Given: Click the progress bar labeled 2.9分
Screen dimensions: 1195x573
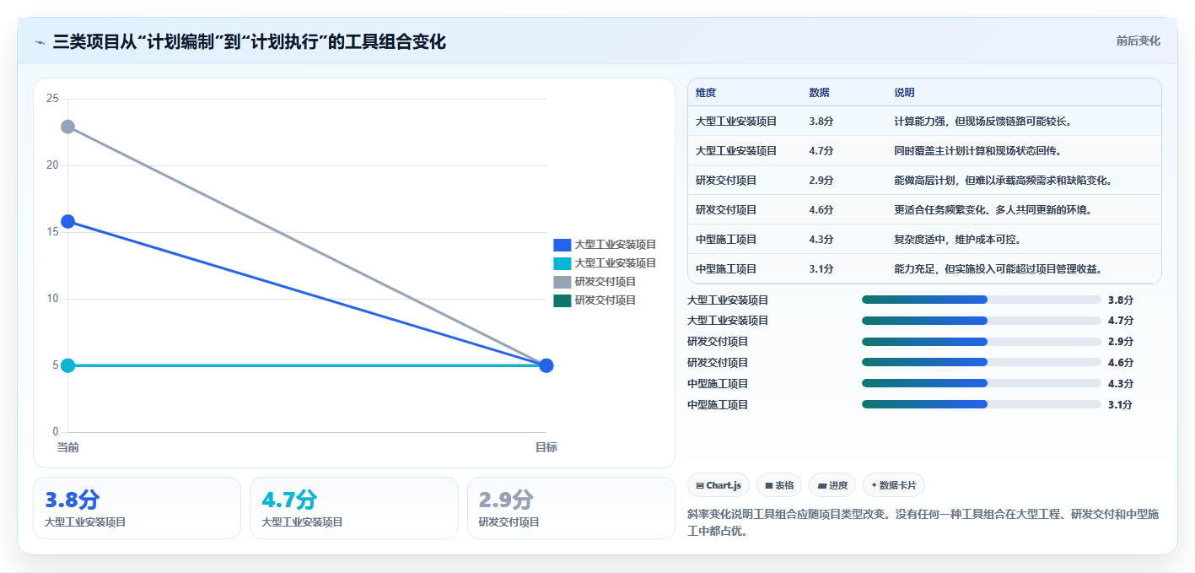Looking at the screenshot, I should [982, 342].
